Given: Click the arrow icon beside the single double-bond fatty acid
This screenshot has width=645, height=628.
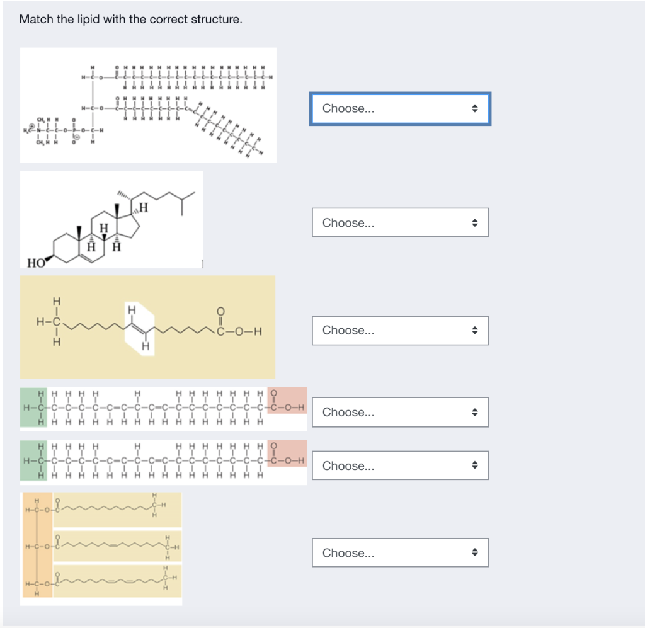Looking at the screenshot, I should (474, 331).
